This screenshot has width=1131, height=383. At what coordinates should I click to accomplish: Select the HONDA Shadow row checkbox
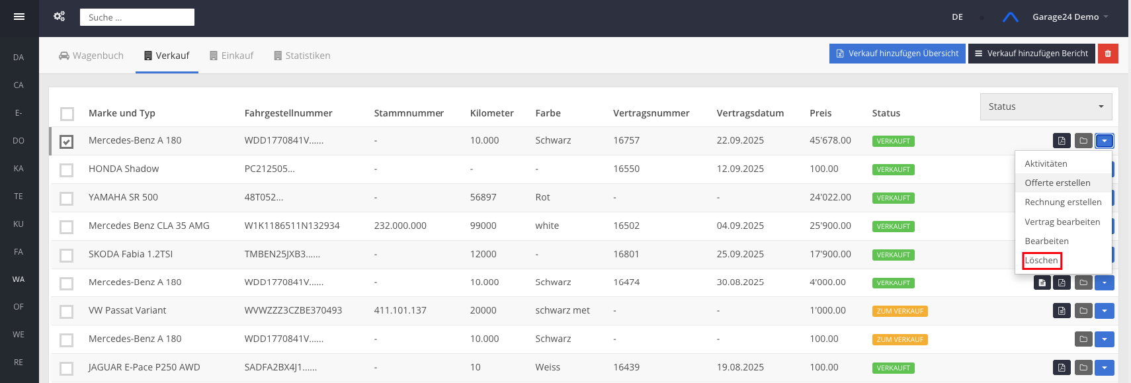pos(67,170)
